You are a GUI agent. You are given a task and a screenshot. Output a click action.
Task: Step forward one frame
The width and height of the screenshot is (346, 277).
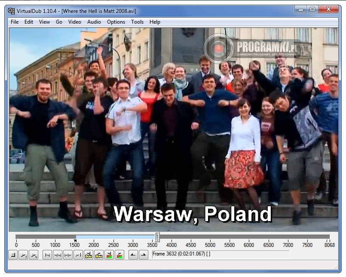(x=67, y=255)
